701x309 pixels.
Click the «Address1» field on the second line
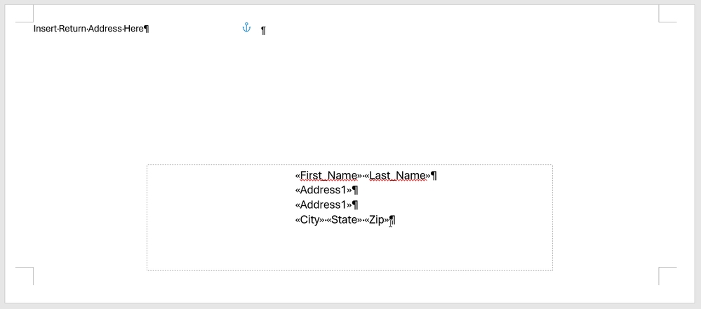coord(323,190)
